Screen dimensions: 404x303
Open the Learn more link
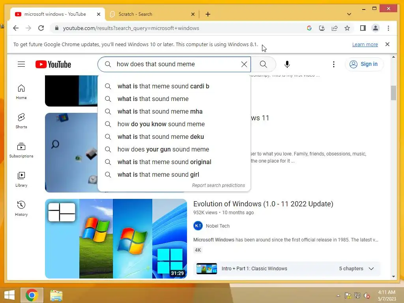point(365,44)
